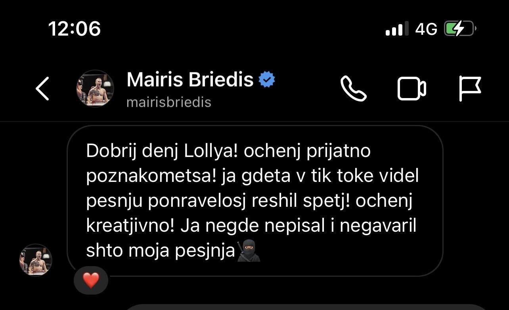Tap the ninja emoji ending the message
The height and width of the screenshot is (310, 509).
point(249,251)
